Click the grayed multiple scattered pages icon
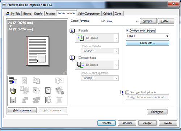The height and width of the screenshot is (131, 181). point(25,90)
